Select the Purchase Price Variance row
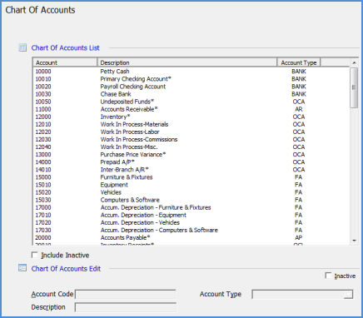This screenshot has width=363, height=318. (x=191, y=154)
